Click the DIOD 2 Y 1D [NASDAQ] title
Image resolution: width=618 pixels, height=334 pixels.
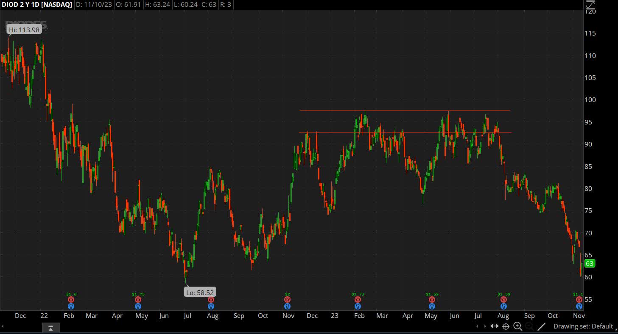coord(37,5)
